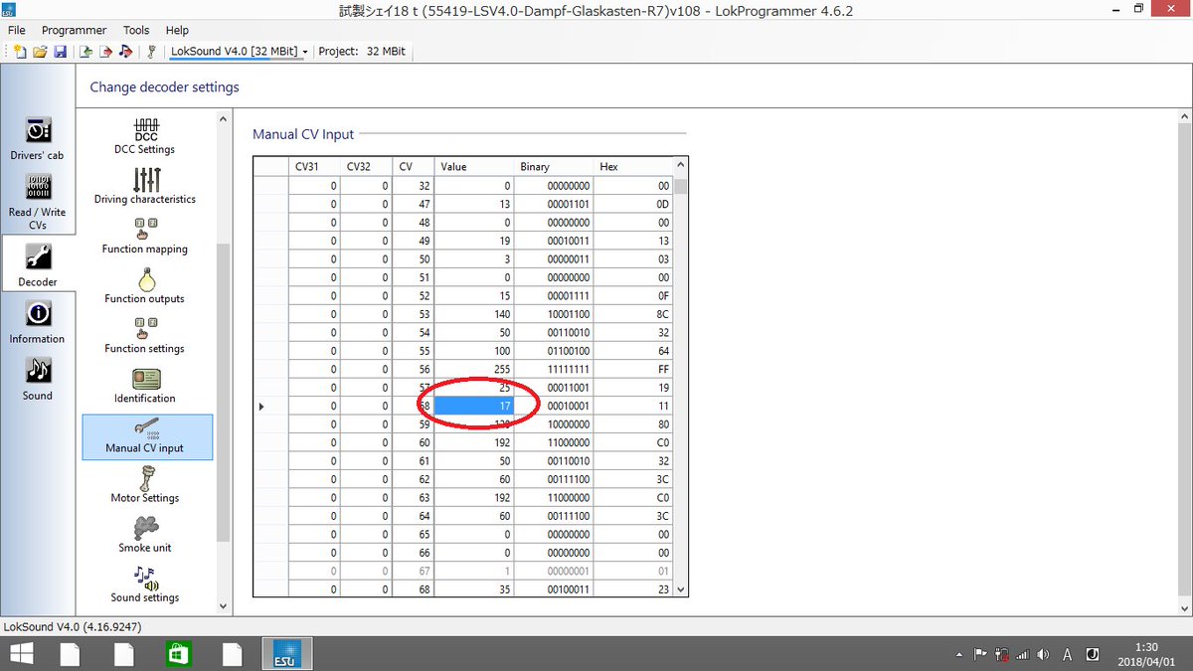The image size is (1193, 671).
Task: Open the Information section
Action: pyautogui.click(x=37, y=323)
